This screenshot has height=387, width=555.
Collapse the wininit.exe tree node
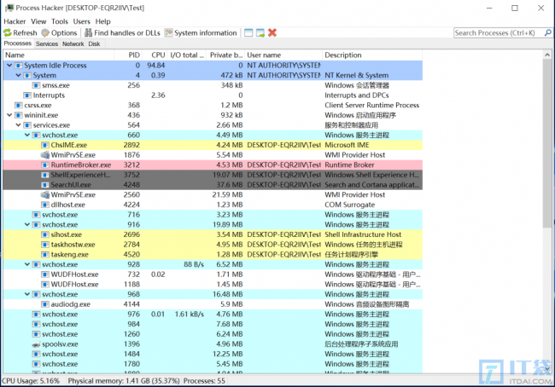(9, 115)
